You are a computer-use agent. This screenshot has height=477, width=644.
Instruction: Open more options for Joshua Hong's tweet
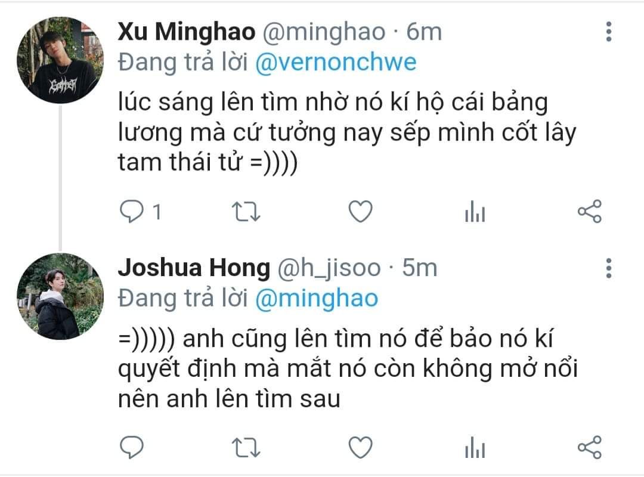point(609,268)
